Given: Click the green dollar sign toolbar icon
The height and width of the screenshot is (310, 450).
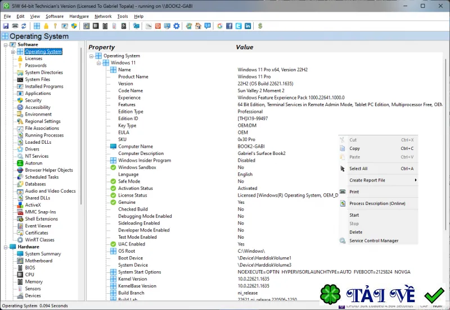Looking at the screenshot, I should [260, 26].
